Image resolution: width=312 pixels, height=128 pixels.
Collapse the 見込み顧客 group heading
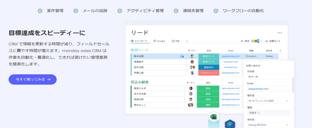click(x=140, y=82)
